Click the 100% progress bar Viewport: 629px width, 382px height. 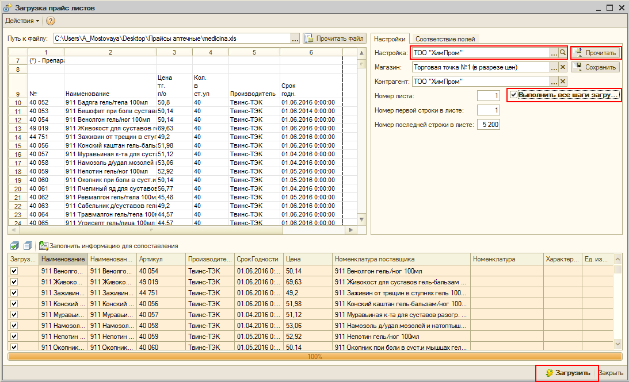(x=314, y=356)
